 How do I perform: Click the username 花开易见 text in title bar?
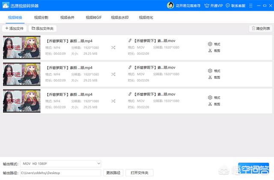click(188, 6)
